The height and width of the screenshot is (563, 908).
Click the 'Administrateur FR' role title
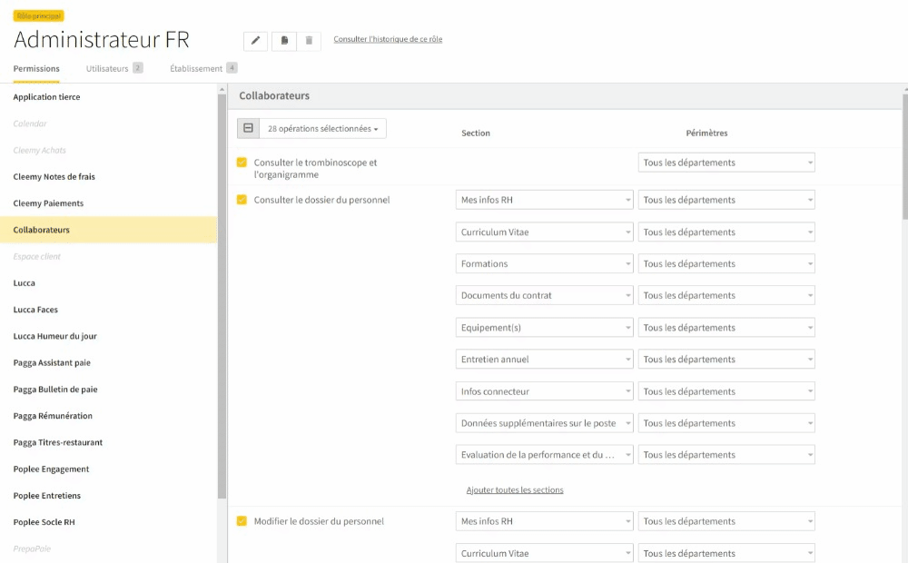point(102,39)
